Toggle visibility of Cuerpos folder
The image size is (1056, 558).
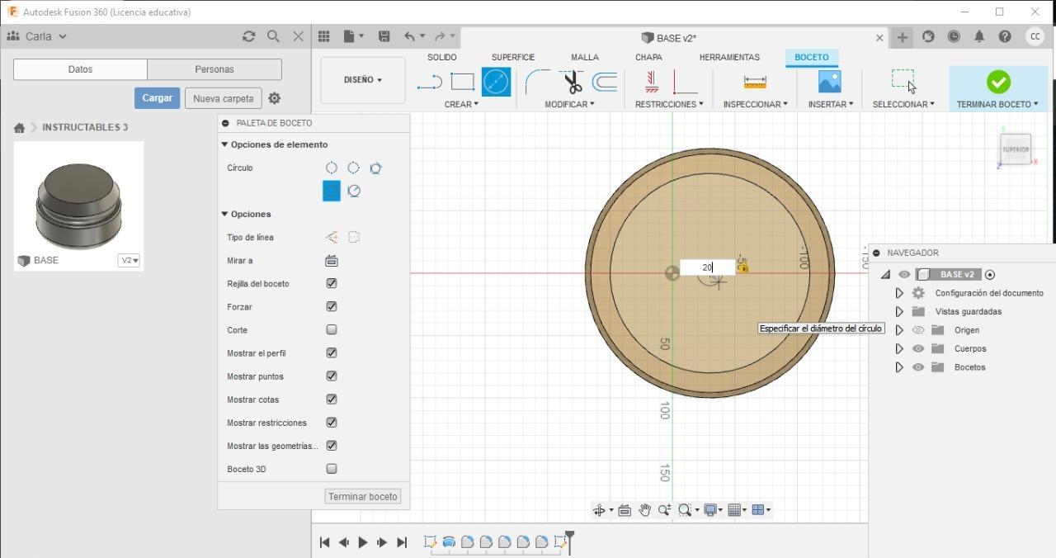(x=918, y=348)
